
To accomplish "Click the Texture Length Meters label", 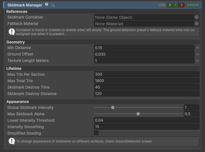I will pyautogui.click(x=28, y=61).
